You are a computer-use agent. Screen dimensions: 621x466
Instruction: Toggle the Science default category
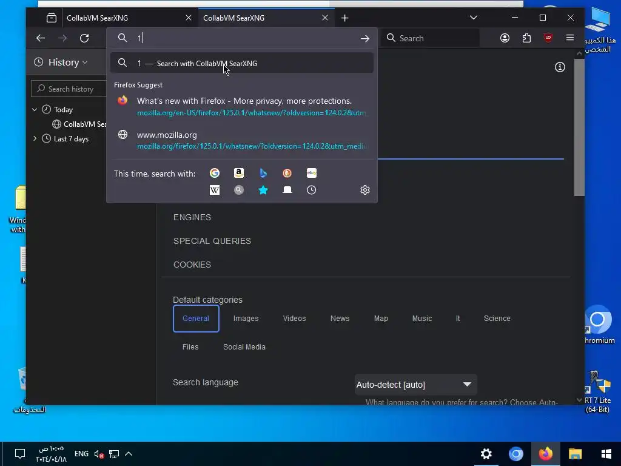[x=497, y=319]
